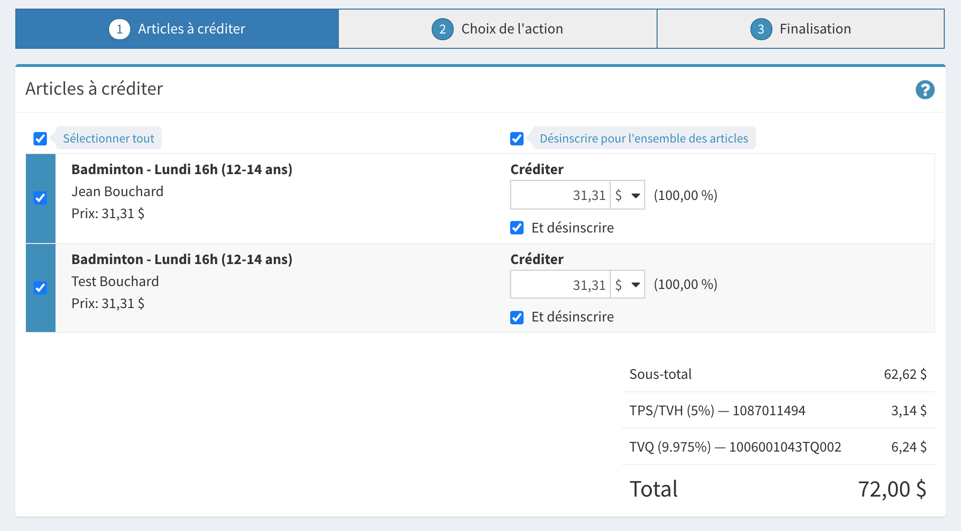Go to Finalisation step tab
The height and width of the screenshot is (531, 961).
pyautogui.click(x=801, y=29)
